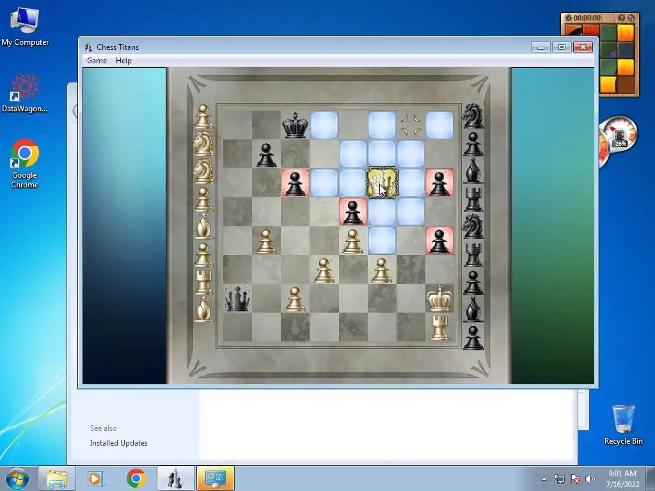This screenshot has height=491, width=655.
Task: Open Google Chrome from the taskbar
Action: point(136,478)
